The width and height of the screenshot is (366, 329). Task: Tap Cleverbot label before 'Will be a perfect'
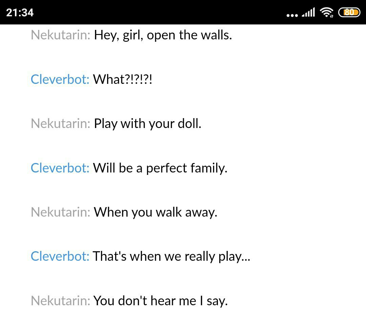(x=60, y=168)
